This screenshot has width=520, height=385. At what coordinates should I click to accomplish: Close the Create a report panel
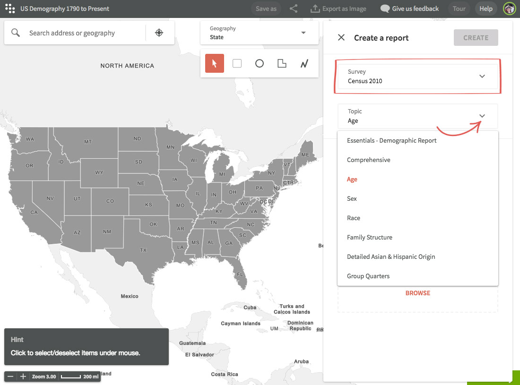click(341, 38)
